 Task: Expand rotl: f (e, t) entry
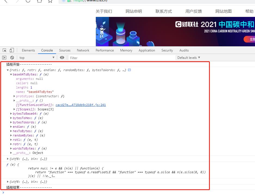[11, 140]
